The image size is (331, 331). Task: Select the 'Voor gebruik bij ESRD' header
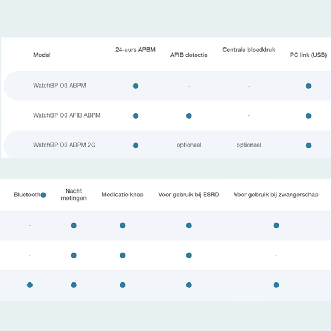pos(189,195)
